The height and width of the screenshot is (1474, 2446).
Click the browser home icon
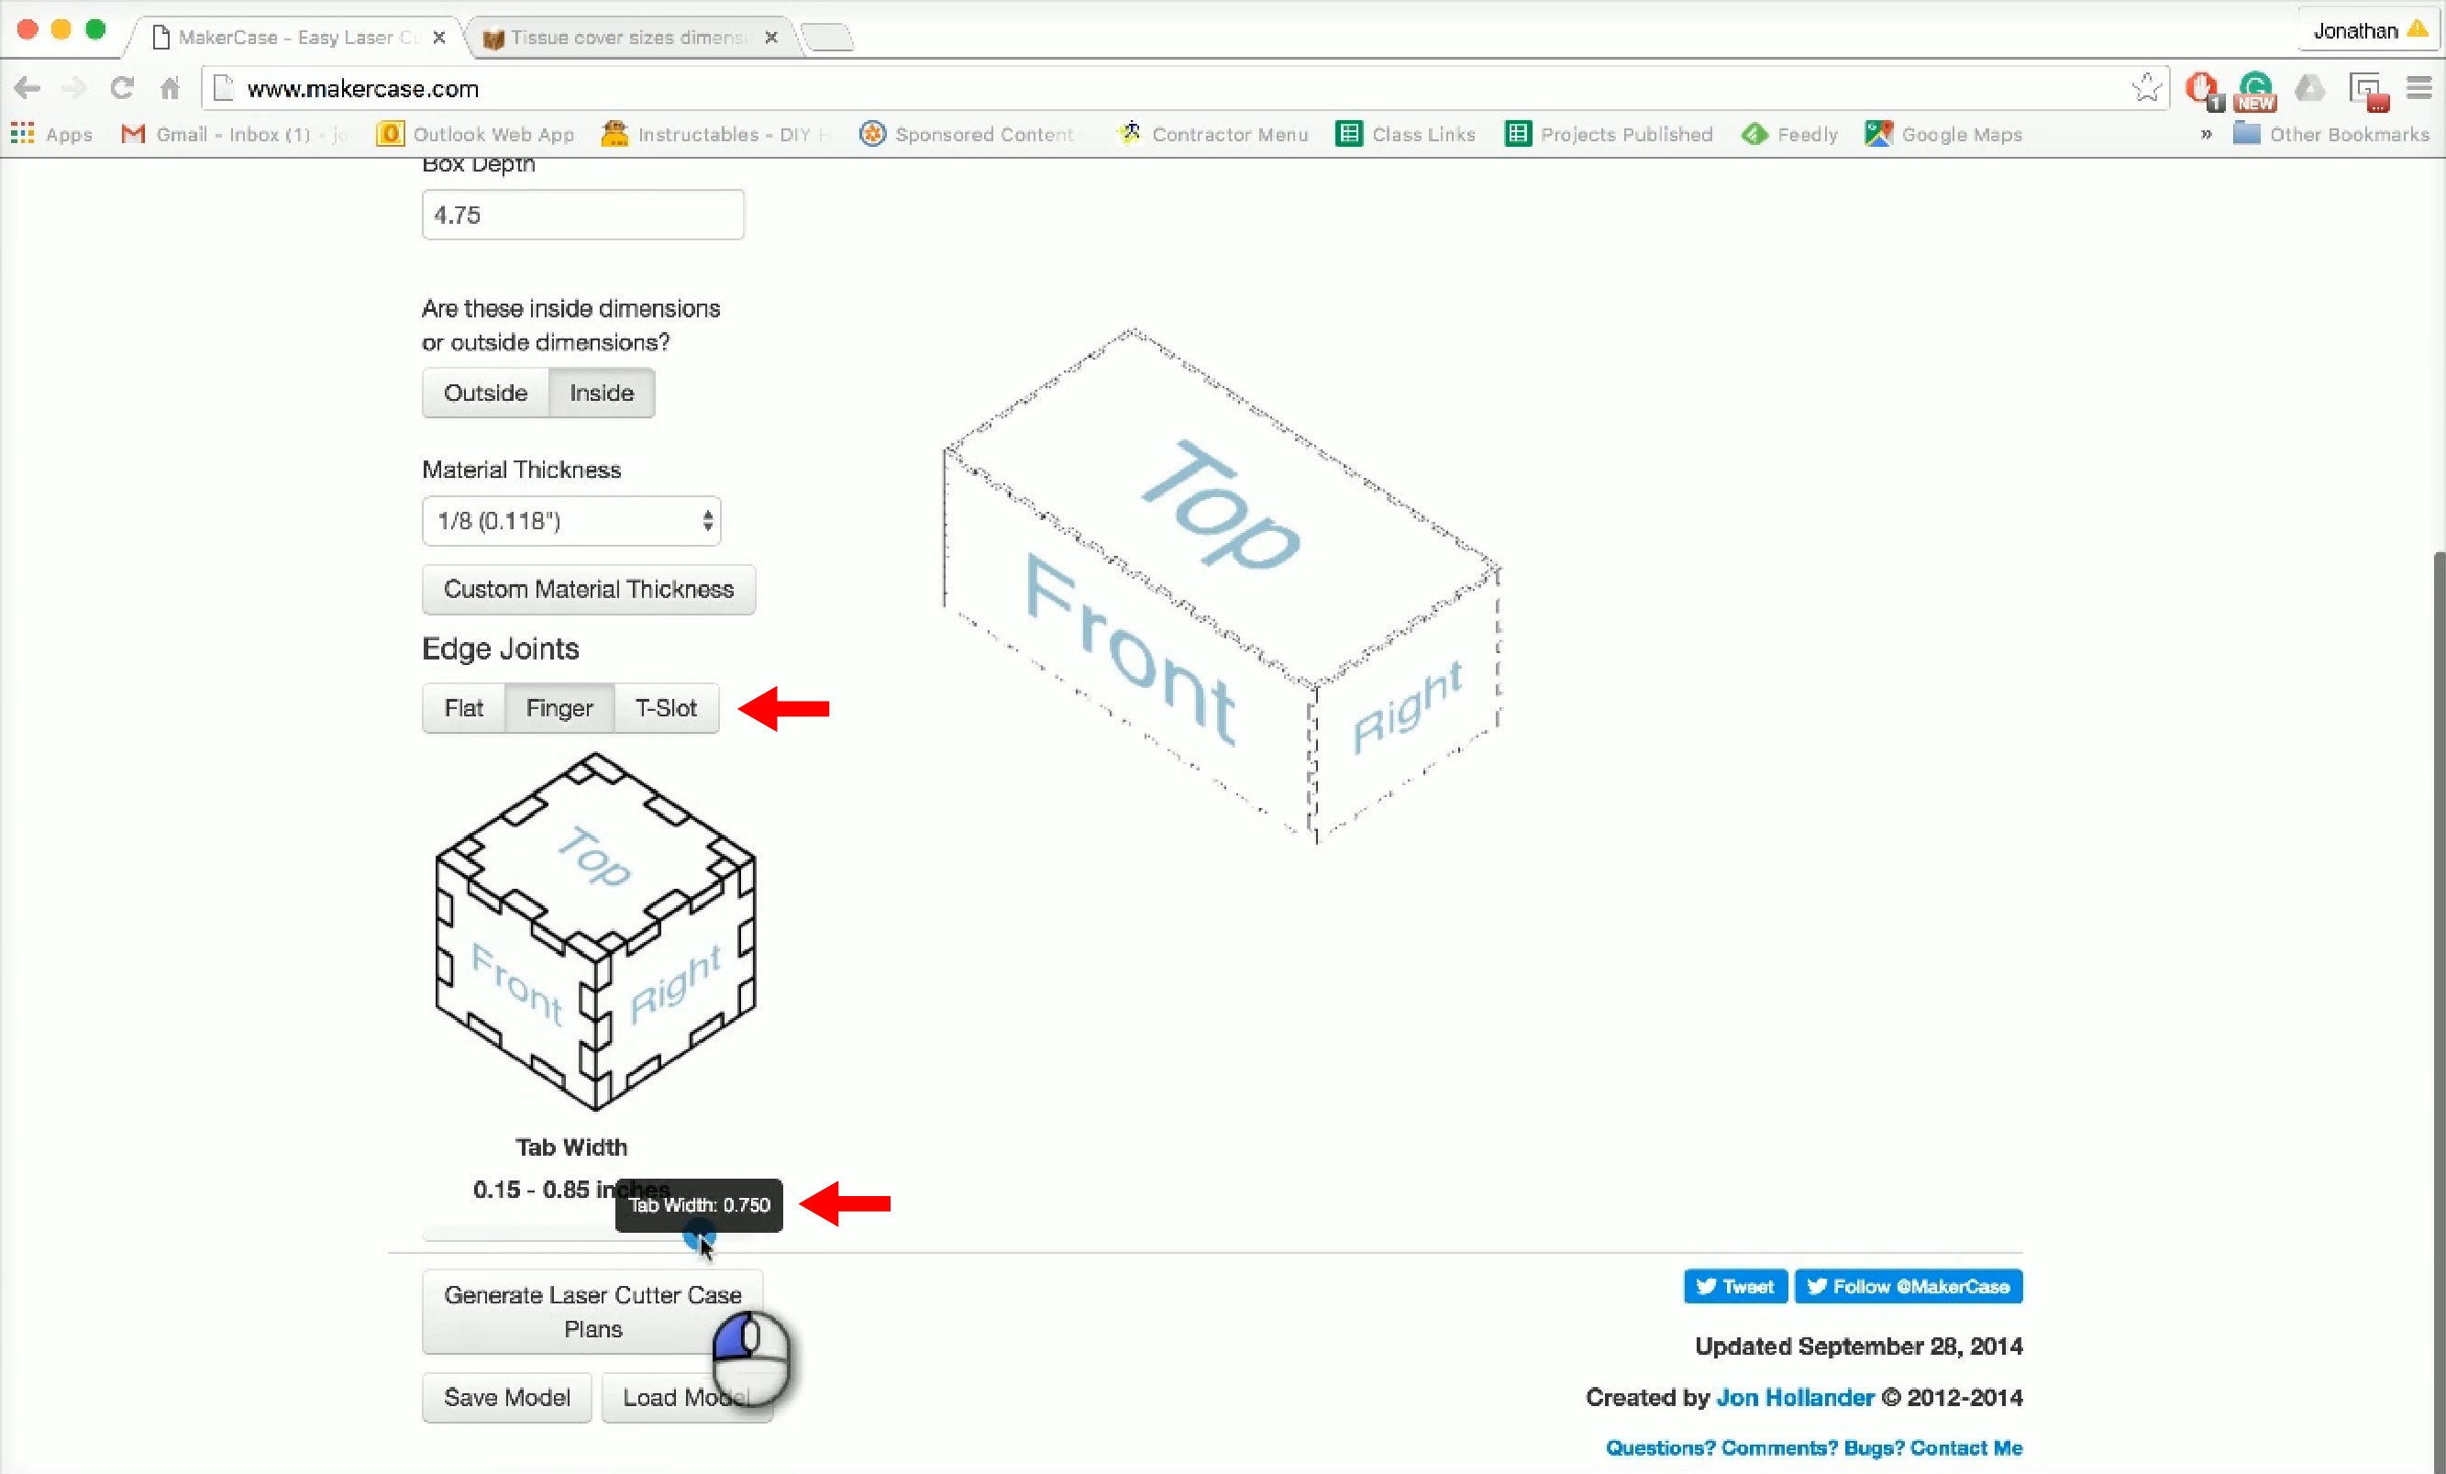click(170, 88)
